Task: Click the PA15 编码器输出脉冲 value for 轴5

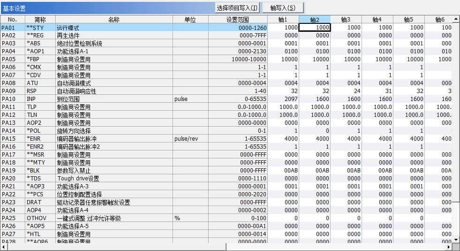Action: coord(409,139)
